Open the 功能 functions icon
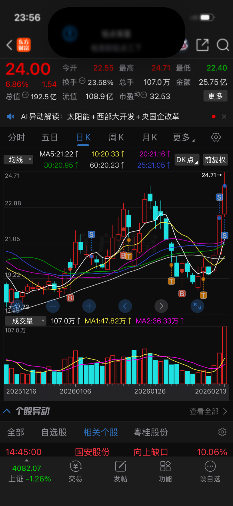 point(165,471)
